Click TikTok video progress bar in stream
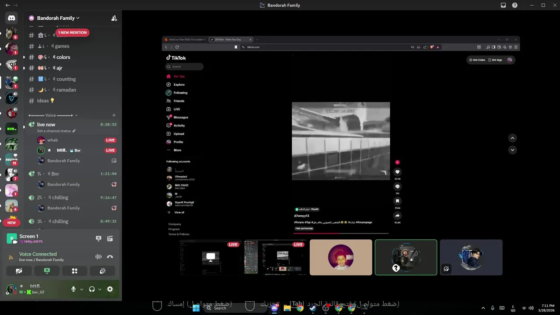This screenshot has height=315, width=560. (341, 233)
